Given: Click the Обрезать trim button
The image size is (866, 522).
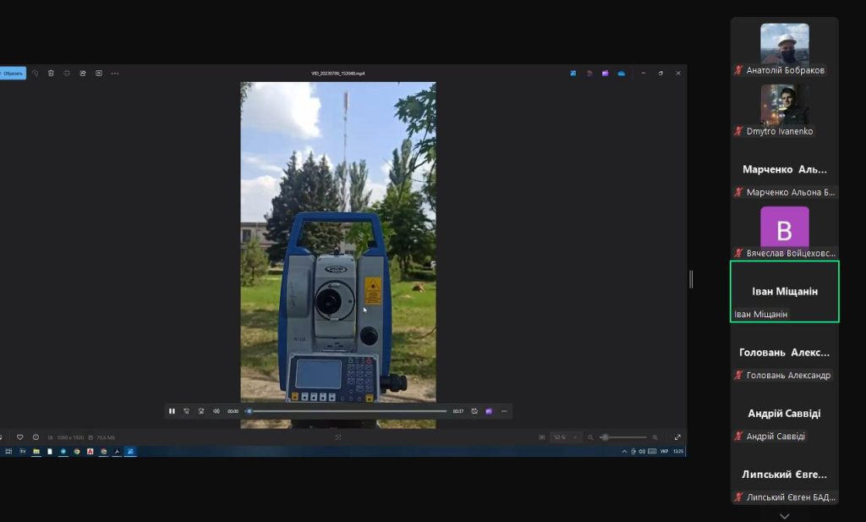Looking at the screenshot, I should 12,74.
